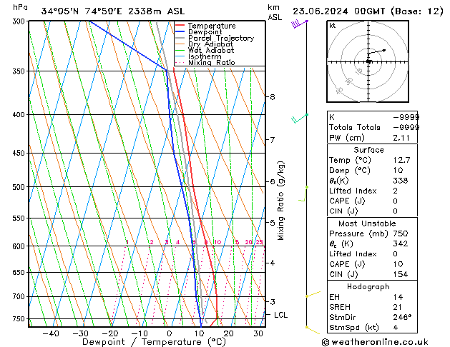
Task: Click the Pressure (mb) value 750
Action: tap(401, 233)
